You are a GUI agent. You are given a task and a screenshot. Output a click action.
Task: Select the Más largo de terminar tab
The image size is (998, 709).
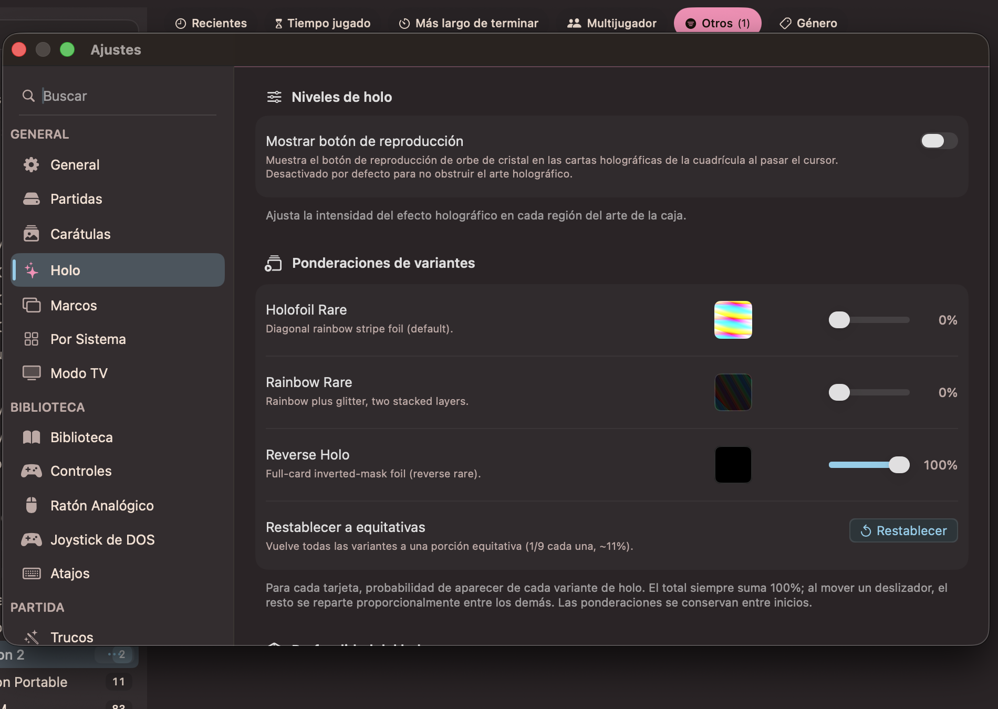click(x=469, y=23)
